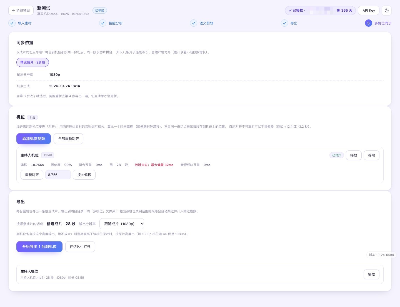The width and height of the screenshot is (400, 307).
Task: Click 在访达中打开 button
Action: (x=80, y=247)
